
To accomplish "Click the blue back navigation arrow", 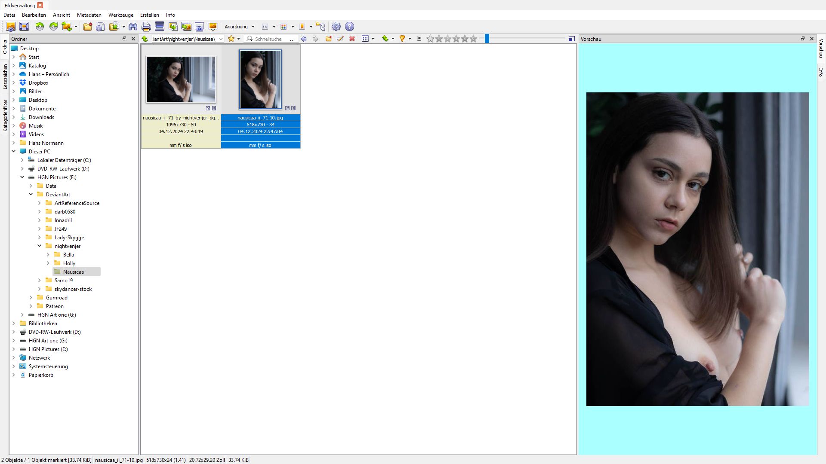I will pos(304,39).
